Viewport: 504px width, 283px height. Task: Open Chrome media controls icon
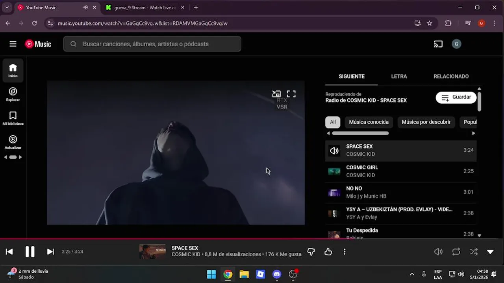[x=468, y=23]
